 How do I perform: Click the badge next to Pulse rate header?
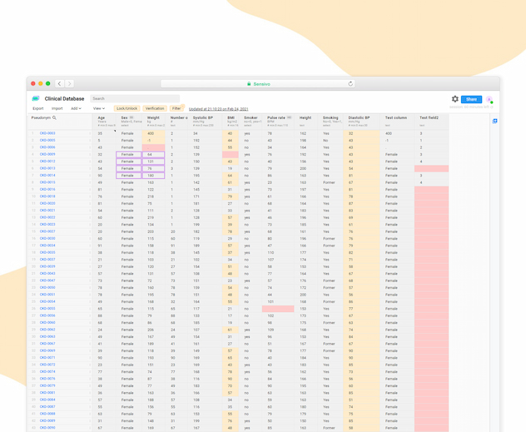289,117
